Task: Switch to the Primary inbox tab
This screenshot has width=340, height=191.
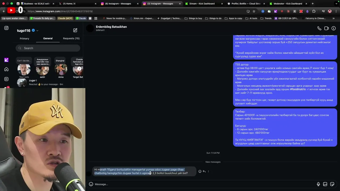Action: pos(24,38)
